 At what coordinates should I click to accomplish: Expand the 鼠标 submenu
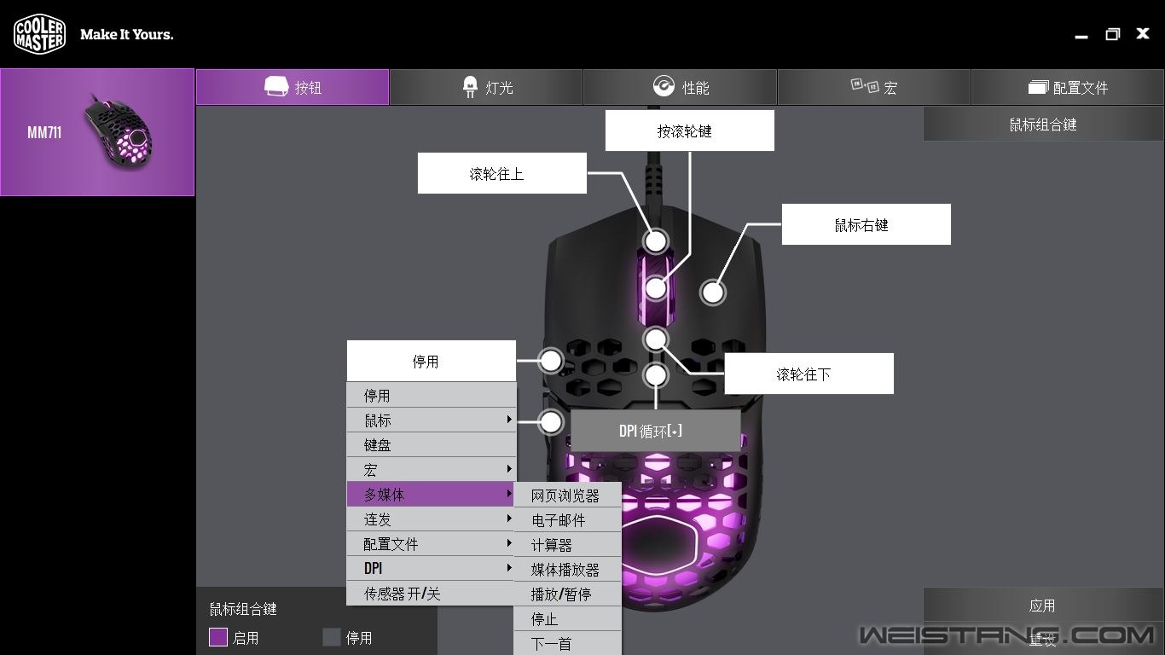(x=432, y=420)
